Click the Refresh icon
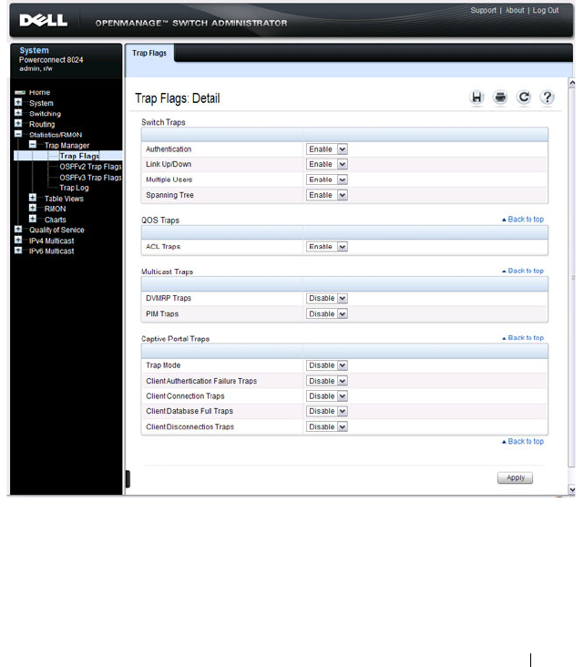 tap(524, 97)
